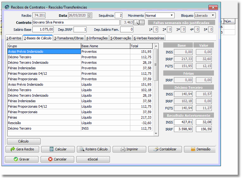Click the 3ª week faltas field
This screenshot has height=179, width=242.
click(x=183, y=30)
